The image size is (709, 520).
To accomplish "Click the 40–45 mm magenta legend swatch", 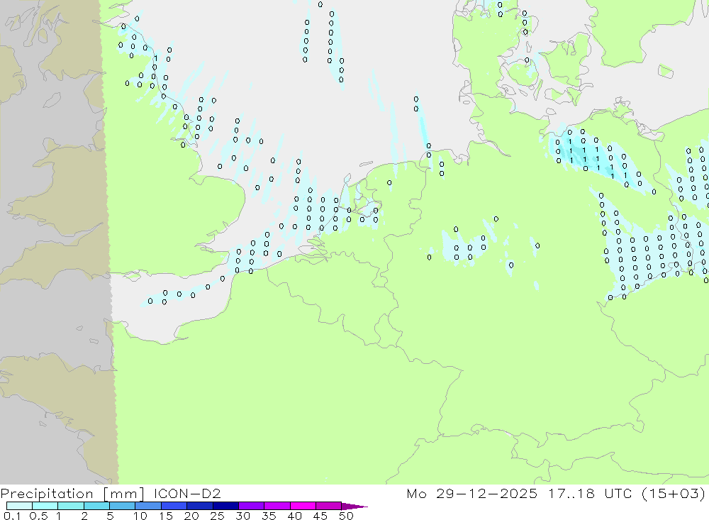I will coord(303,506).
